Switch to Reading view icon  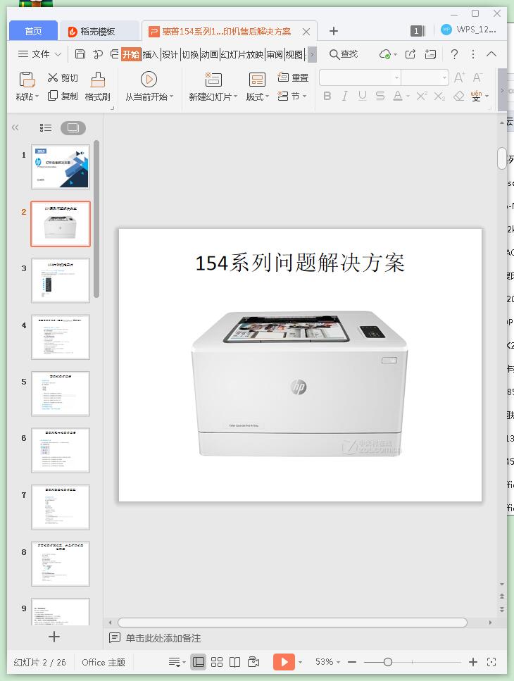235,662
